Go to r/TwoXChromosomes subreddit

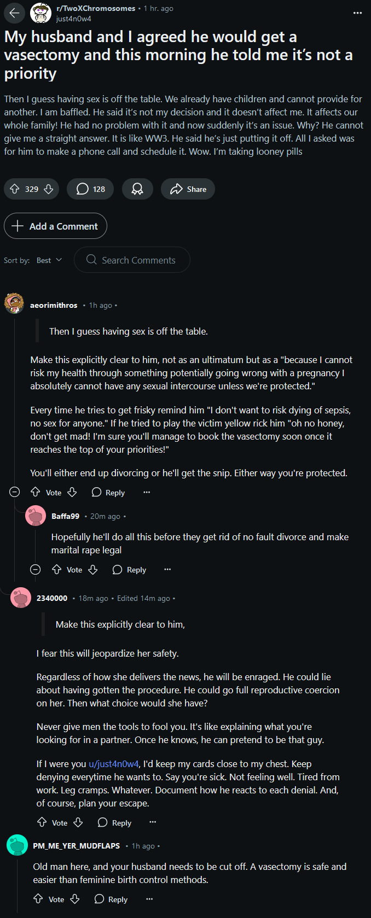tap(96, 8)
